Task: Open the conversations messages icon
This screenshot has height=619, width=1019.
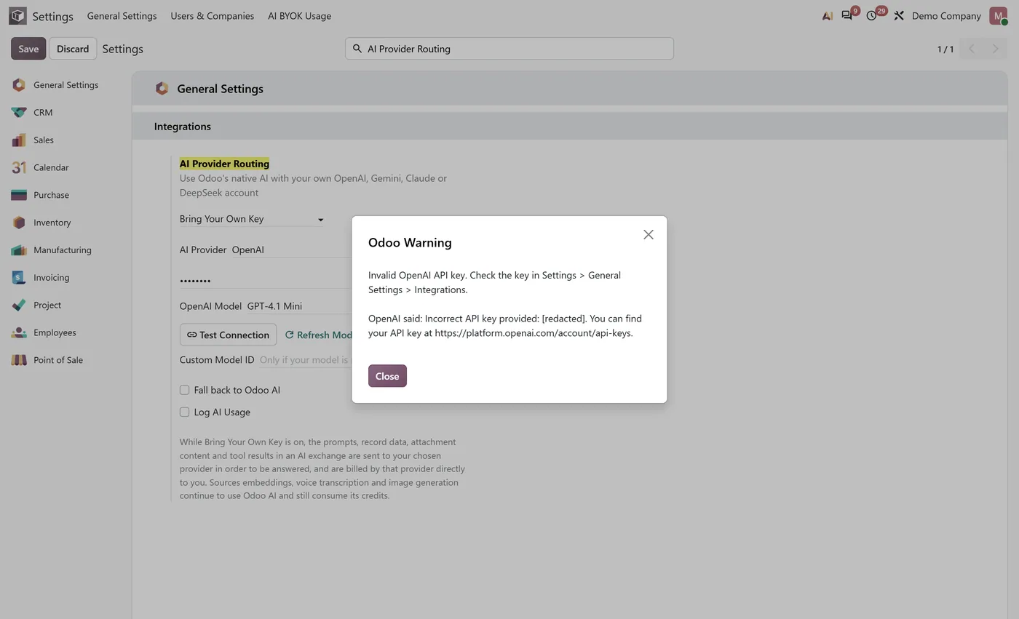Action: [848, 15]
